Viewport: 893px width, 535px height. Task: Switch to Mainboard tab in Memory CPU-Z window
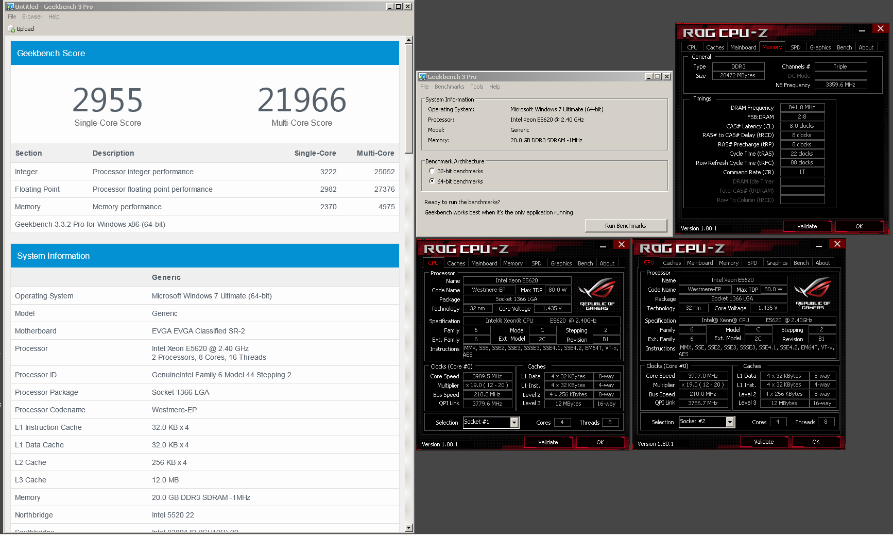point(743,47)
